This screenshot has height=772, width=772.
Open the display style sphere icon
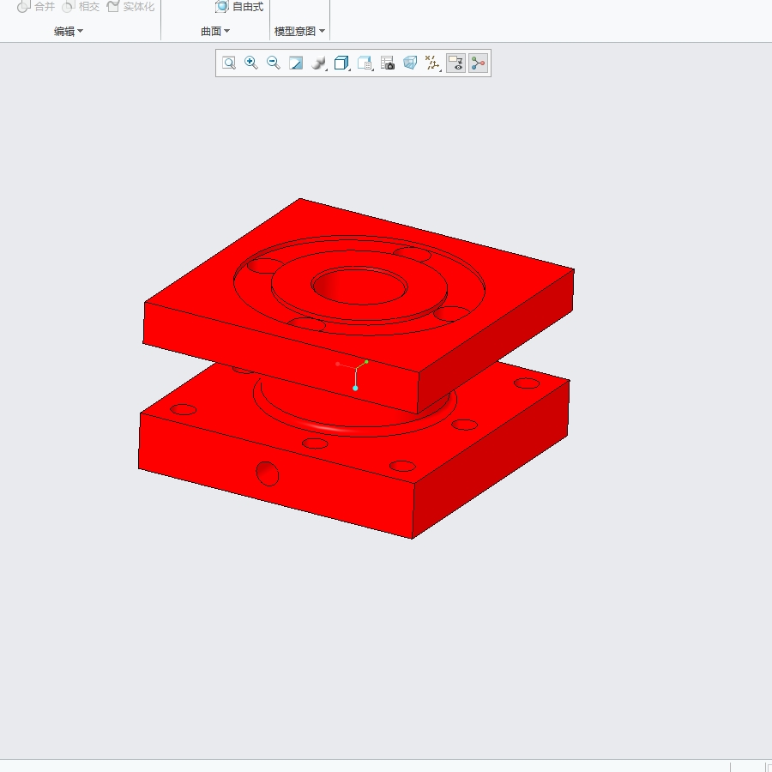pyautogui.click(x=319, y=63)
